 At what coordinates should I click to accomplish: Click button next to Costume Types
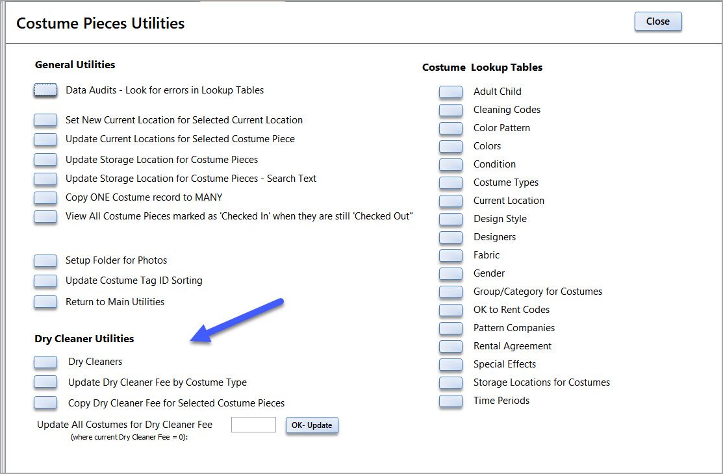(x=450, y=182)
